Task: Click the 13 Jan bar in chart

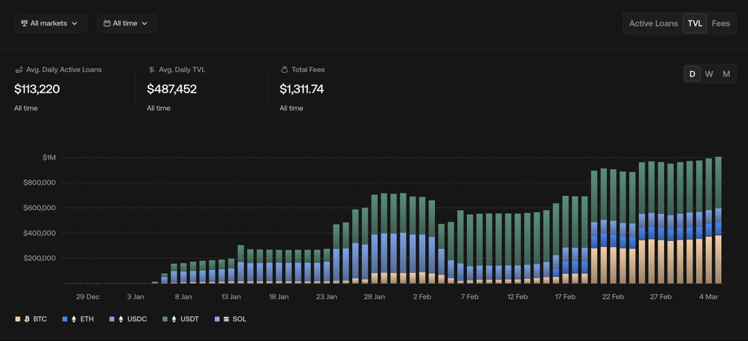Action: (x=231, y=271)
